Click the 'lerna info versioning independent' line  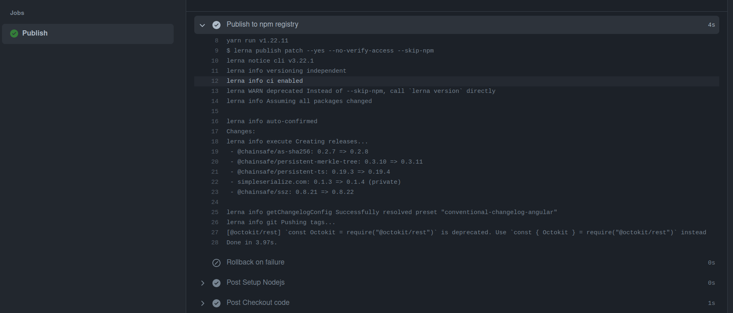click(286, 71)
